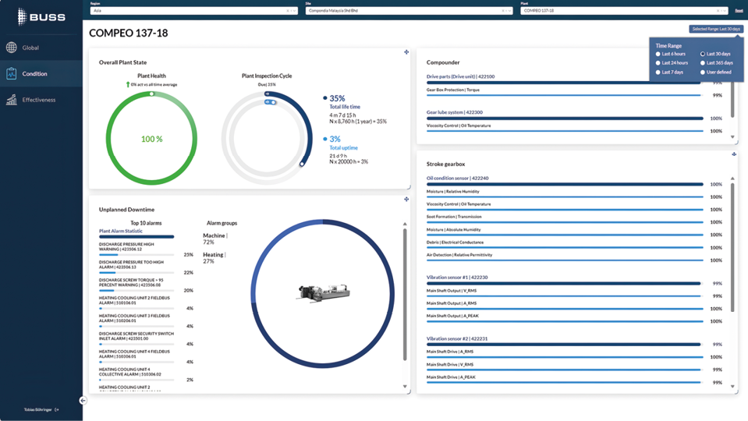The width and height of the screenshot is (748, 421).
Task: Click move icon on Unplanned Downtime card
Action: 406,200
